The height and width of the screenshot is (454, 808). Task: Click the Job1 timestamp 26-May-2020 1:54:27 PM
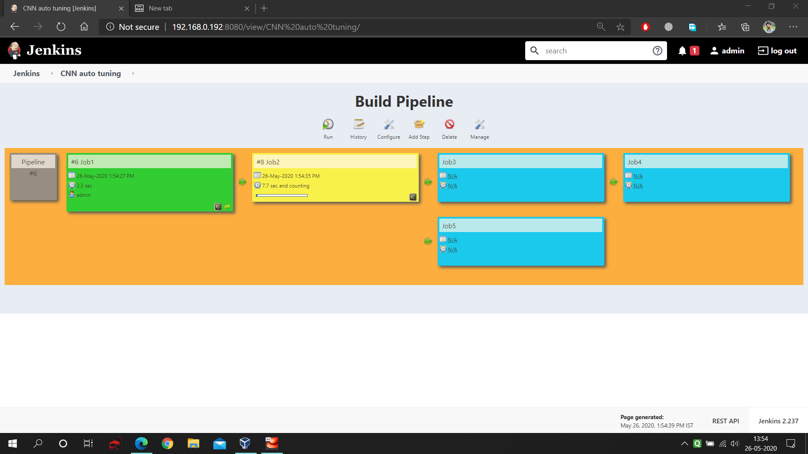[x=105, y=176]
